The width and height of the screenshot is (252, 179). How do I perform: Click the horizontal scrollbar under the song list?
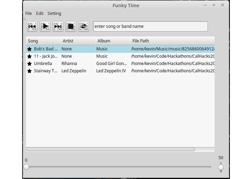tap(111, 149)
